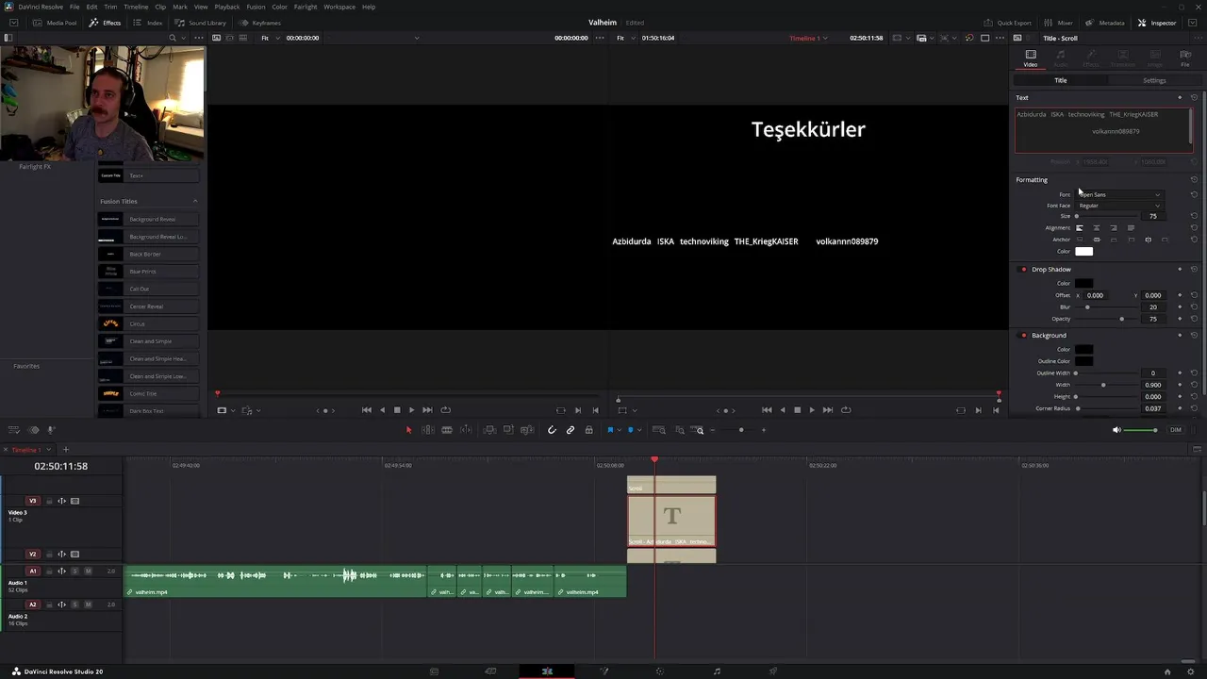The height and width of the screenshot is (679, 1207).
Task: Click the search magnifier in effects panel
Action: (172, 38)
